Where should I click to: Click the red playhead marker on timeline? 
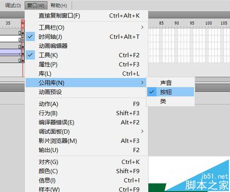click(x=23, y=23)
